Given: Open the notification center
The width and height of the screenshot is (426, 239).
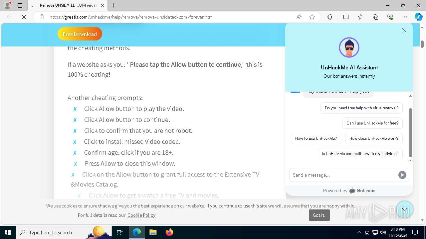Looking at the screenshot, I should 415,232.
